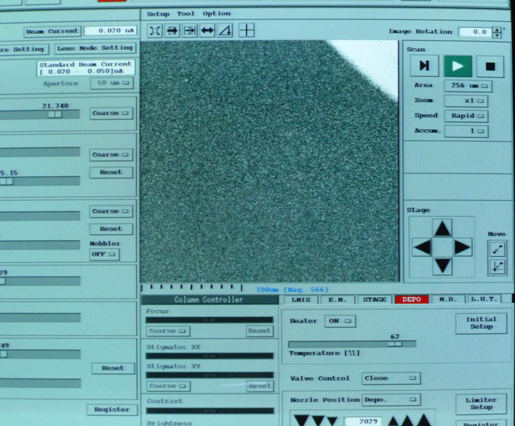Click the upper Move point-to-point icon

497,248
